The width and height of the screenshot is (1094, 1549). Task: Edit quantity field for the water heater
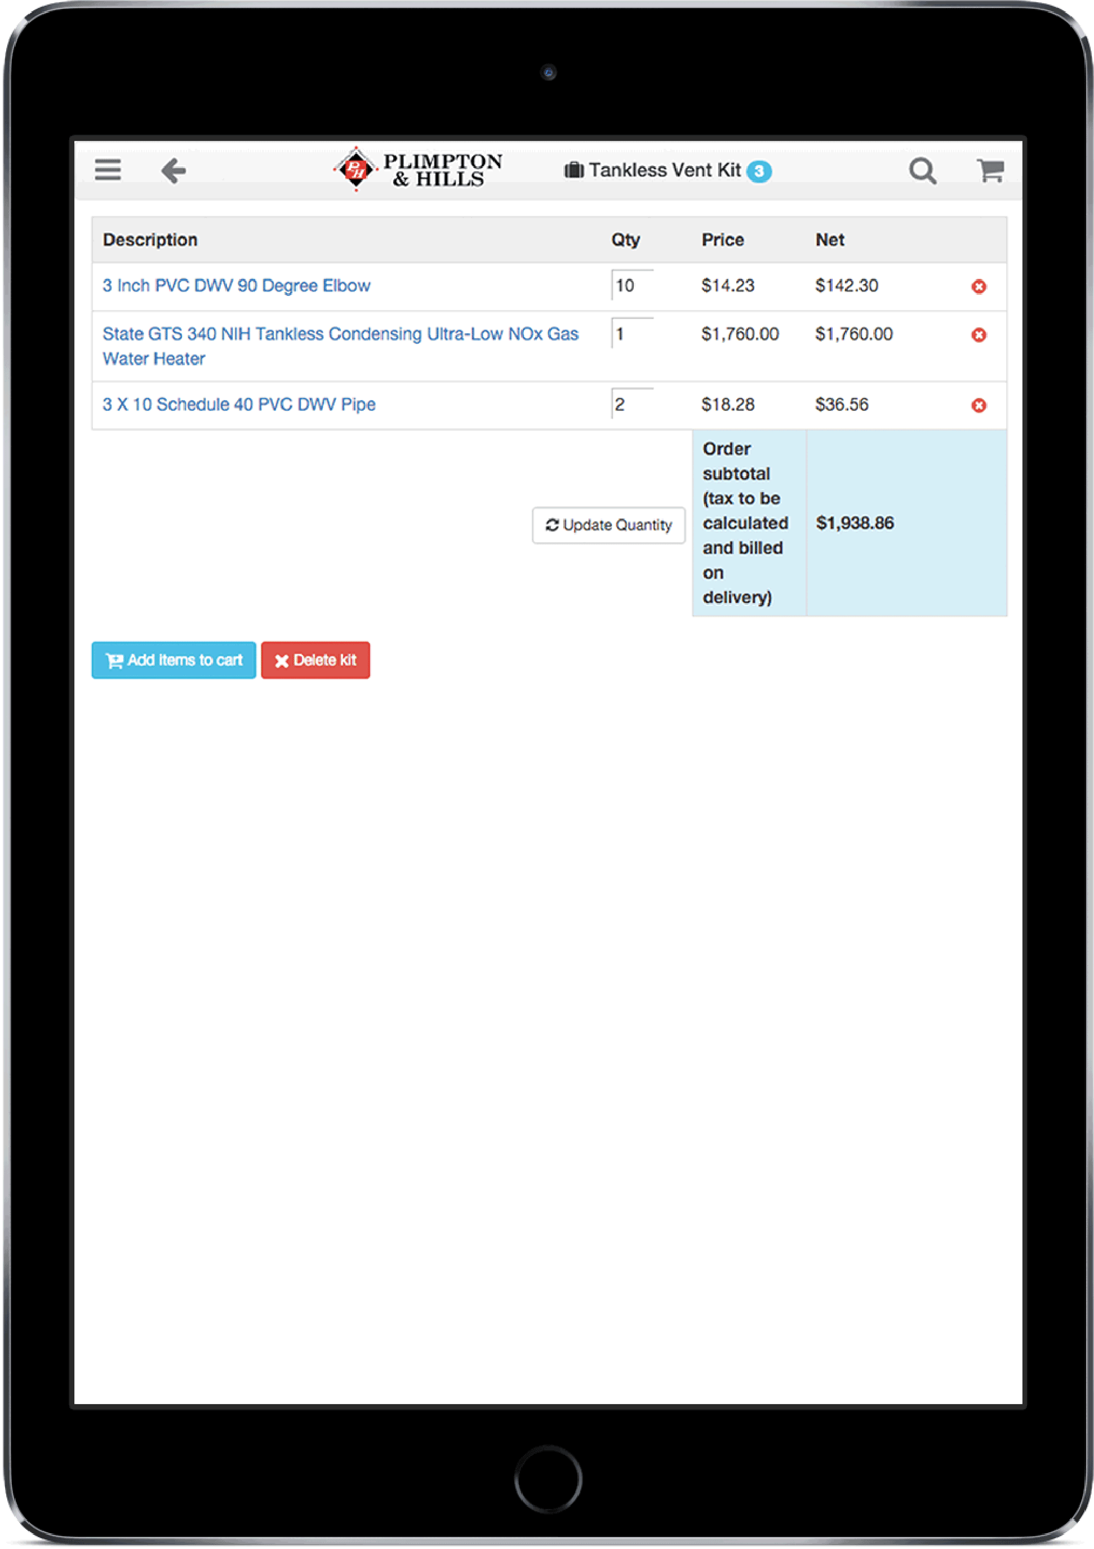click(x=632, y=334)
